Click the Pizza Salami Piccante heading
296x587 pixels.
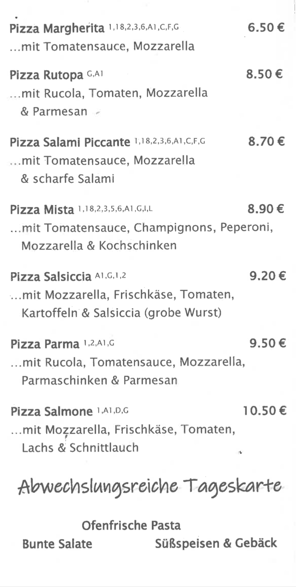[x=70, y=142]
